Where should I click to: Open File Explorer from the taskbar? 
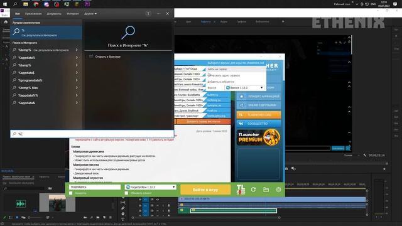click(25, 4)
